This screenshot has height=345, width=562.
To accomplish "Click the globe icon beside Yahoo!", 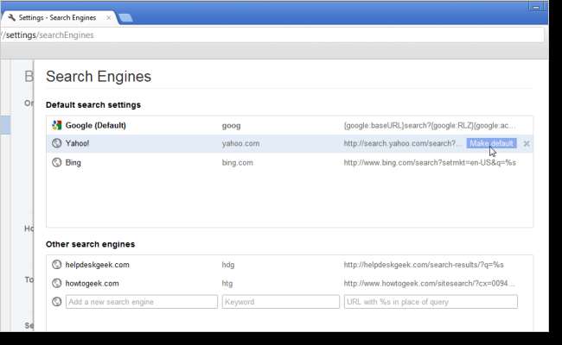I will coord(56,143).
